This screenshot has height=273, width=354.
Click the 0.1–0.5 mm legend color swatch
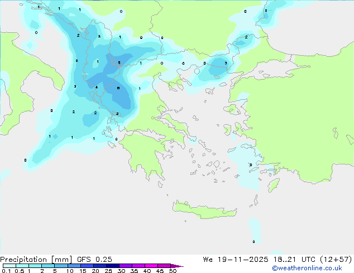9,266
